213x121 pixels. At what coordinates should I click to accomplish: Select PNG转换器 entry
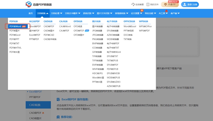(x=97, y=39)
